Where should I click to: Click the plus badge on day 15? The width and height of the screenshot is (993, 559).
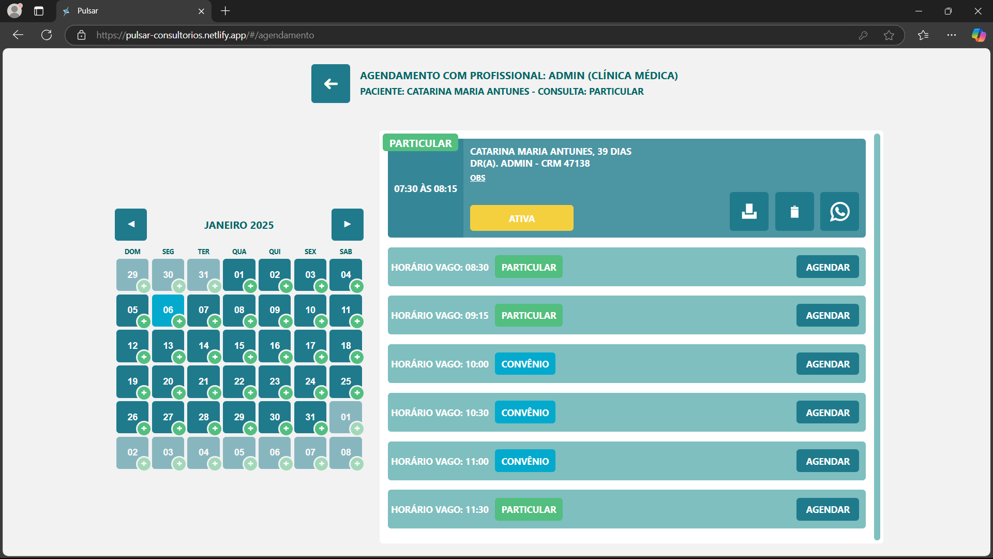click(x=250, y=357)
